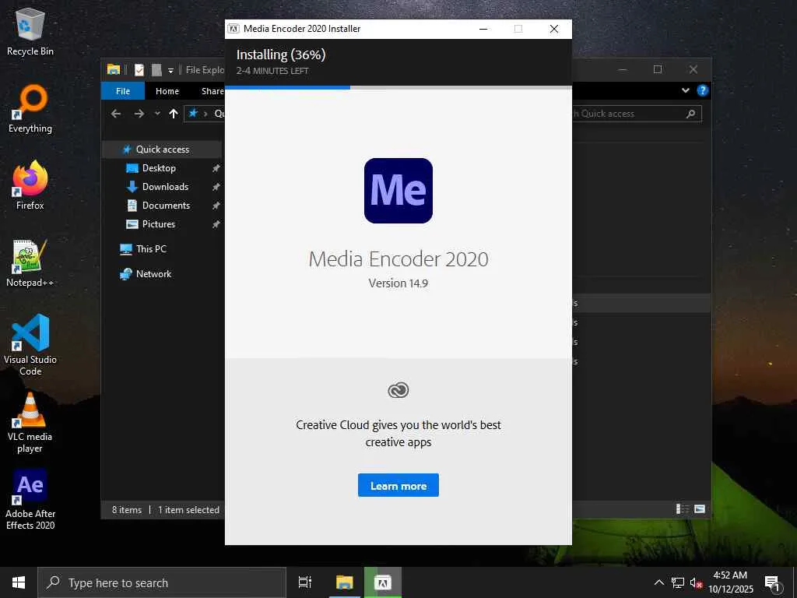Click search magnifier in Explorer search box
Viewport: 797px width, 598px height.
(691, 114)
